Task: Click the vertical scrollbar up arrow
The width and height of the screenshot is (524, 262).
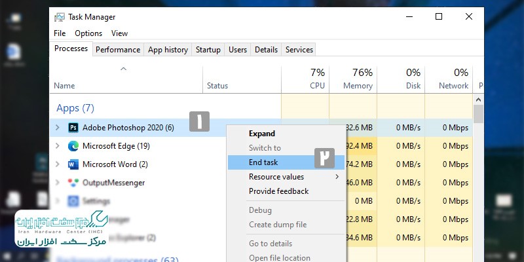Action: (478, 100)
